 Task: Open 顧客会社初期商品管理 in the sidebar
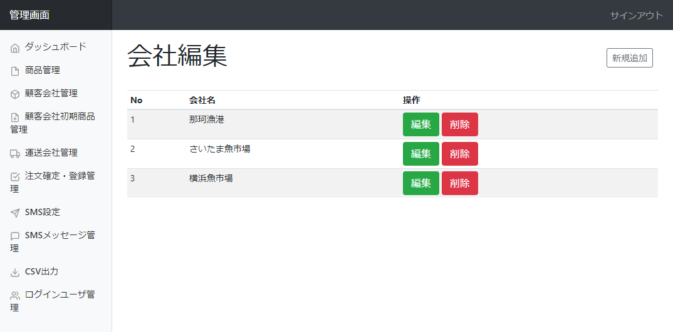pos(60,116)
